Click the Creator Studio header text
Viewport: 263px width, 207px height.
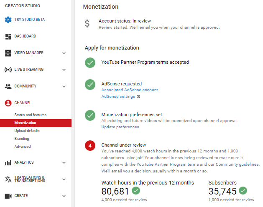tap(23, 6)
